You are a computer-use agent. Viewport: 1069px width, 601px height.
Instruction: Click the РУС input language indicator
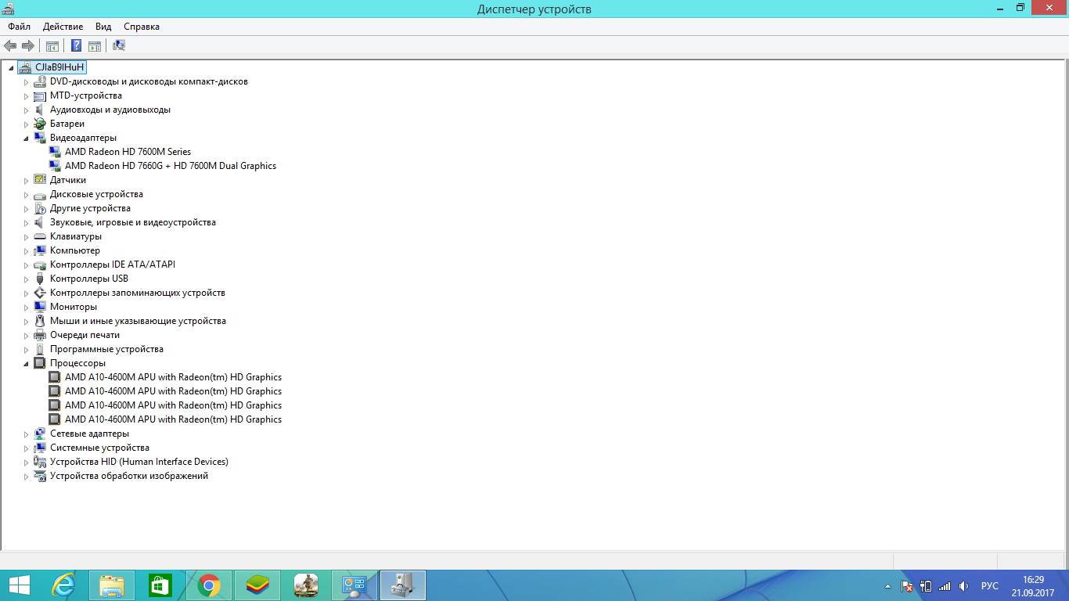989,586
